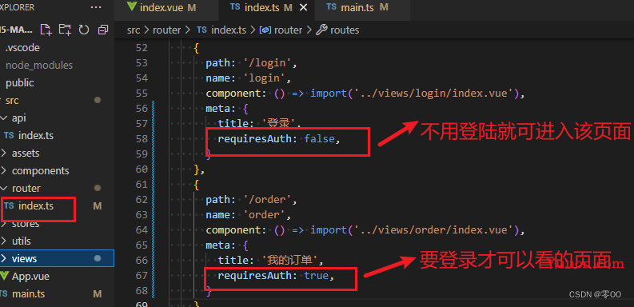Image resolution: width=634 pixels, height=307 pixels.
Task: Click the New File icon in Explorer
Action: pos(46,30)
